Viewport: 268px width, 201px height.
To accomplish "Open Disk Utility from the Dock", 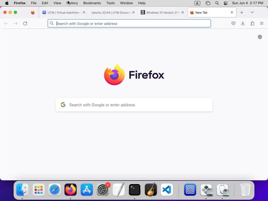I will tap(222, 189).
